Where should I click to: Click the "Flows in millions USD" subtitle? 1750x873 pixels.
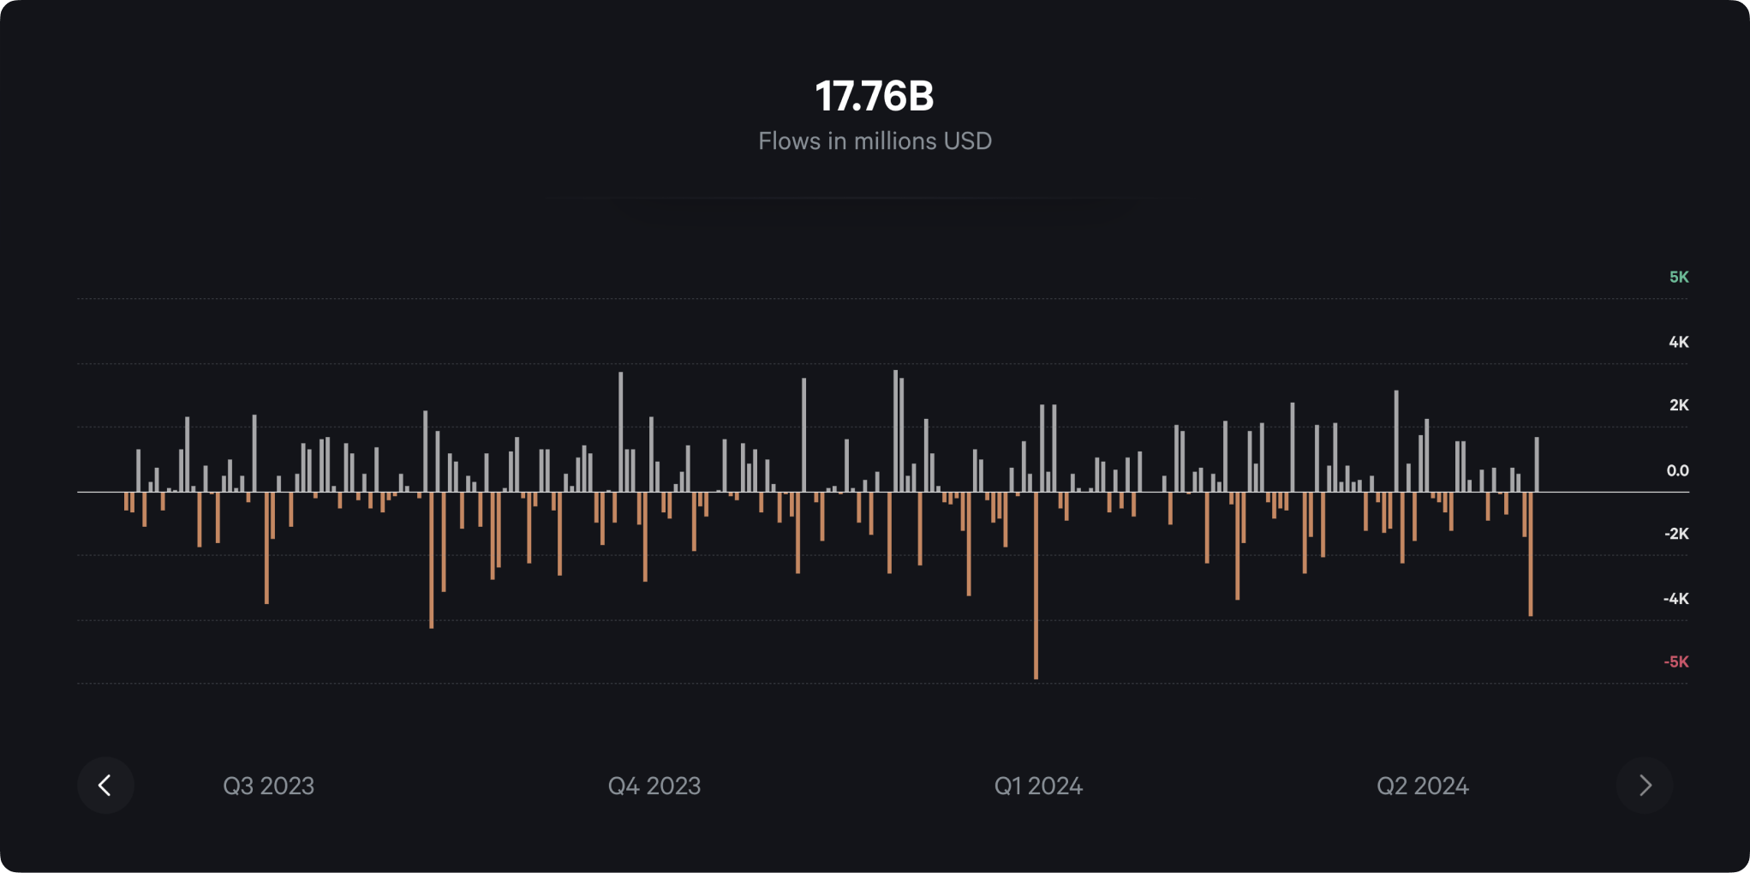click(x=875, y=141)
